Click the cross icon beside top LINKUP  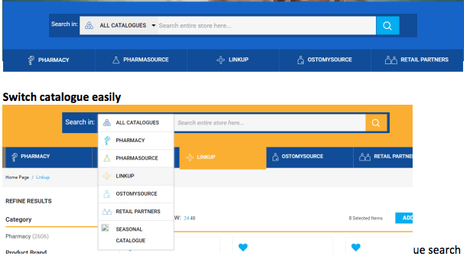point(220,60)
